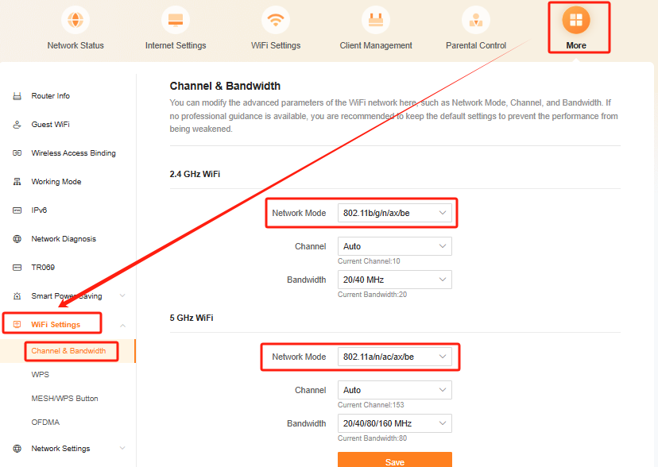Click the Network Diagnosis globe icon
Image resolution: width=658 pixels, height=467 pixels.
(17, 239)
